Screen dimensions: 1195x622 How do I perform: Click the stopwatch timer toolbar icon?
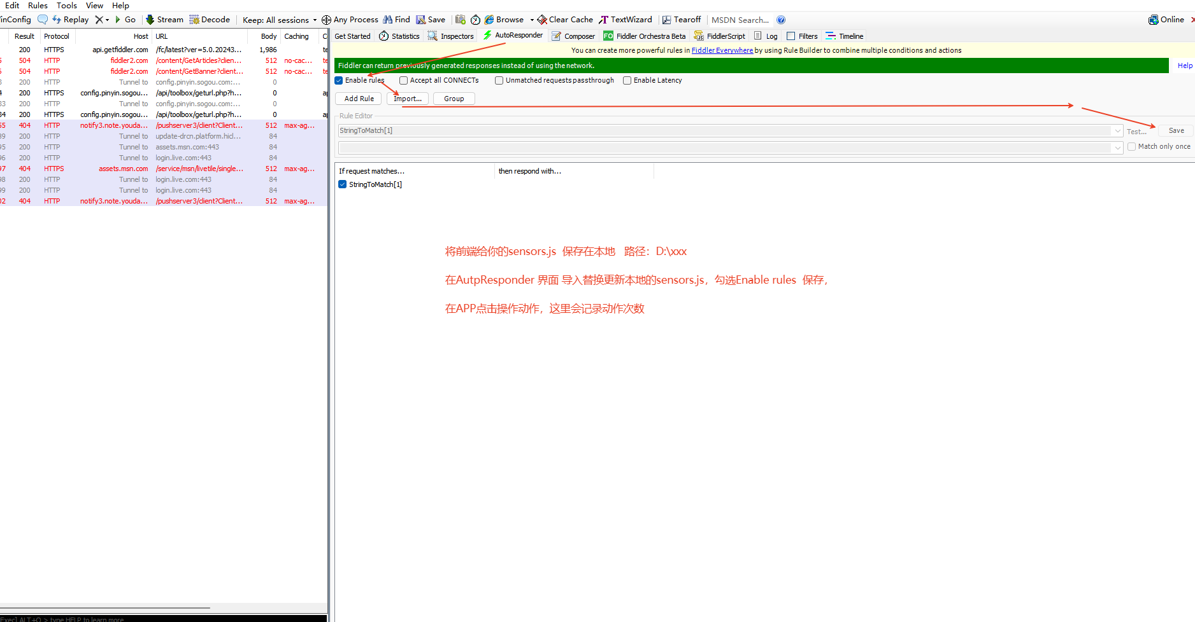tap(475, 20)
